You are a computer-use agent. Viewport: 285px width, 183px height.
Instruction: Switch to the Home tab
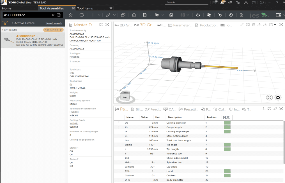tap(7, 8)
